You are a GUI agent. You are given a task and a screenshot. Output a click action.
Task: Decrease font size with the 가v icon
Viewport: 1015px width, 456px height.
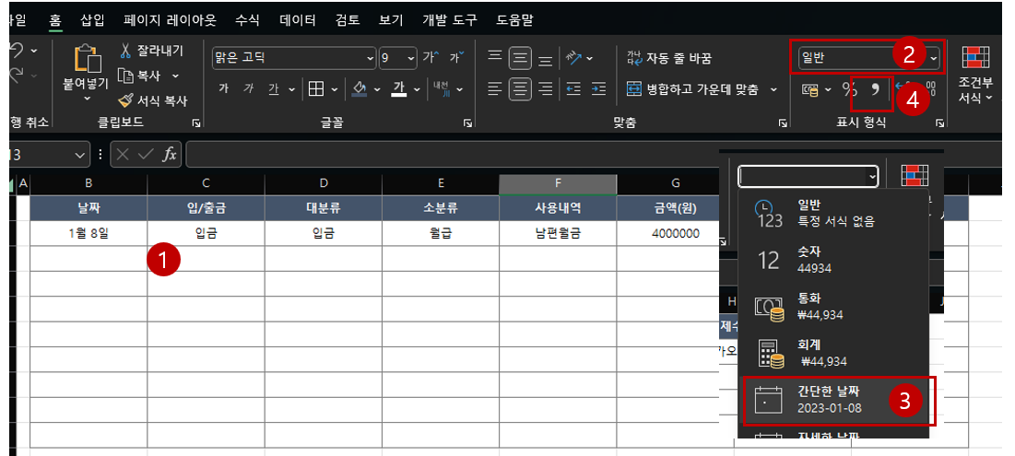point(456,57)
